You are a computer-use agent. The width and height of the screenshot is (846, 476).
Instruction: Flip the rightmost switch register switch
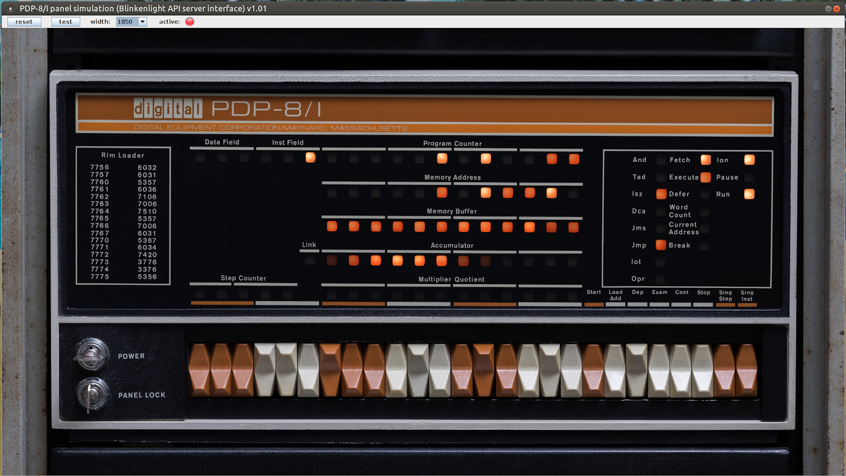(747, 368)
